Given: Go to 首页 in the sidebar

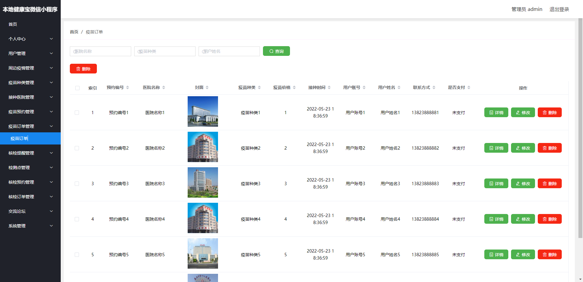Looking at the screenshot, I should pos(30,24).
